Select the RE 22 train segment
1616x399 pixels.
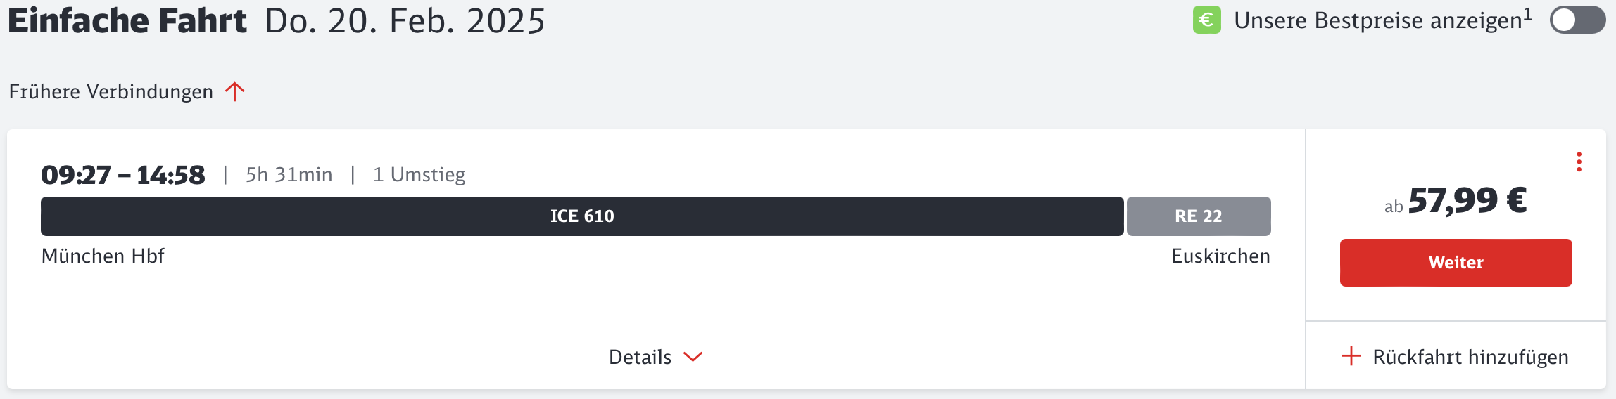pyautogui.click(x=1199, y=216)
